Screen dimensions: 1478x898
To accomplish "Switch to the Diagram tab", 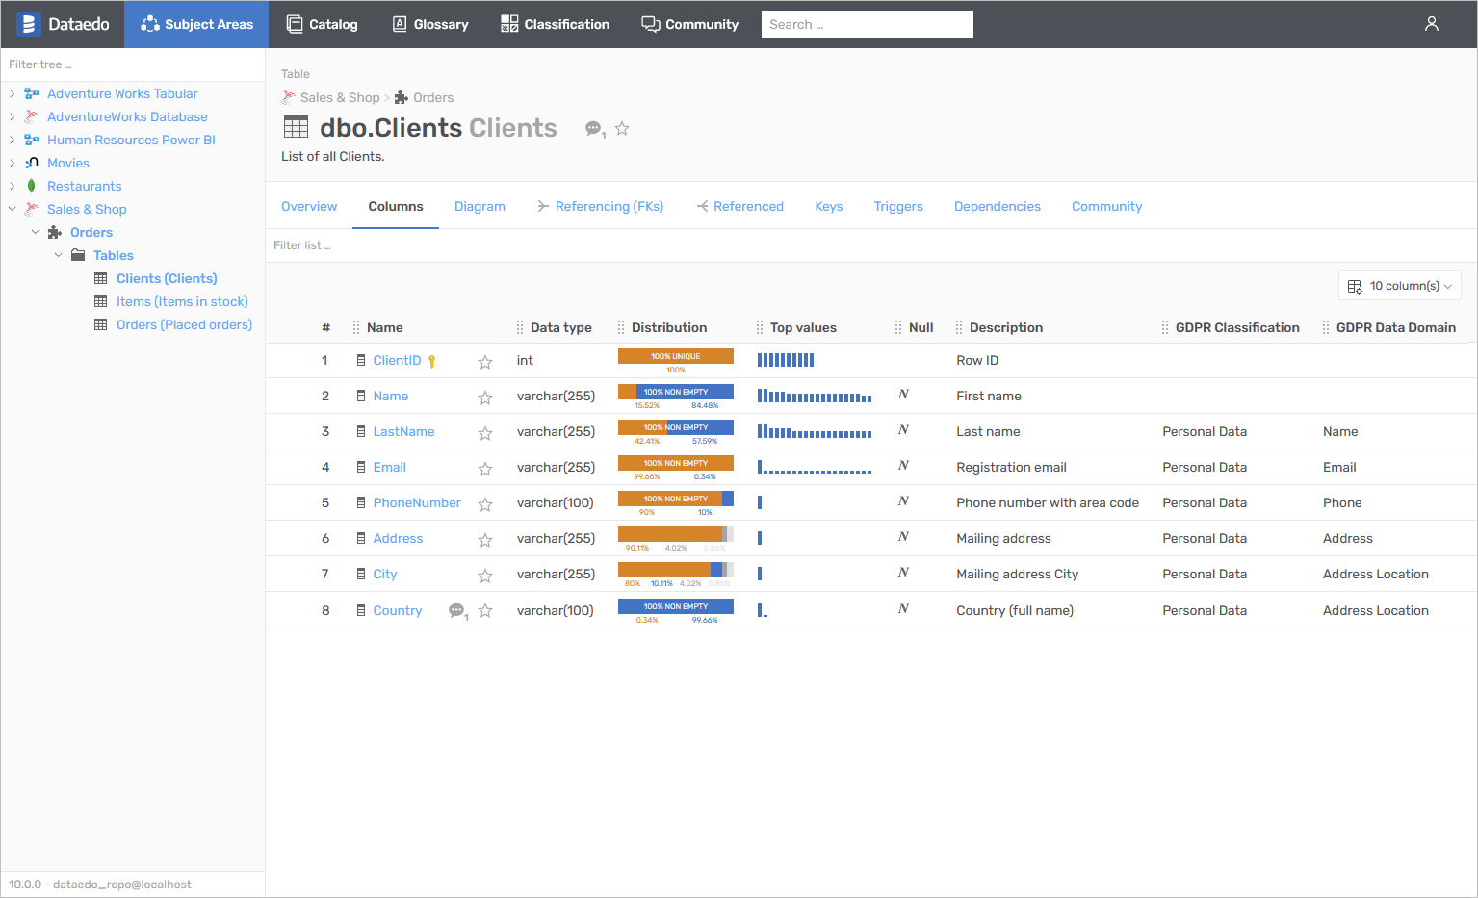I will (x=480, y=206).
